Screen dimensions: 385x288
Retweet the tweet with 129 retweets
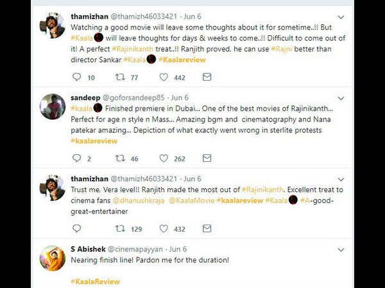point(120,228)
